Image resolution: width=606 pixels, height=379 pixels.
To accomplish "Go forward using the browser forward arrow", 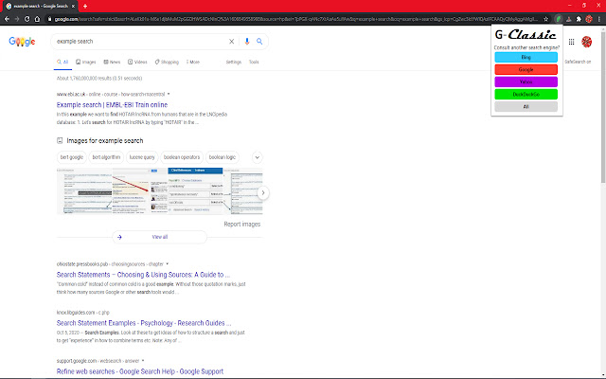I will 17,19.
